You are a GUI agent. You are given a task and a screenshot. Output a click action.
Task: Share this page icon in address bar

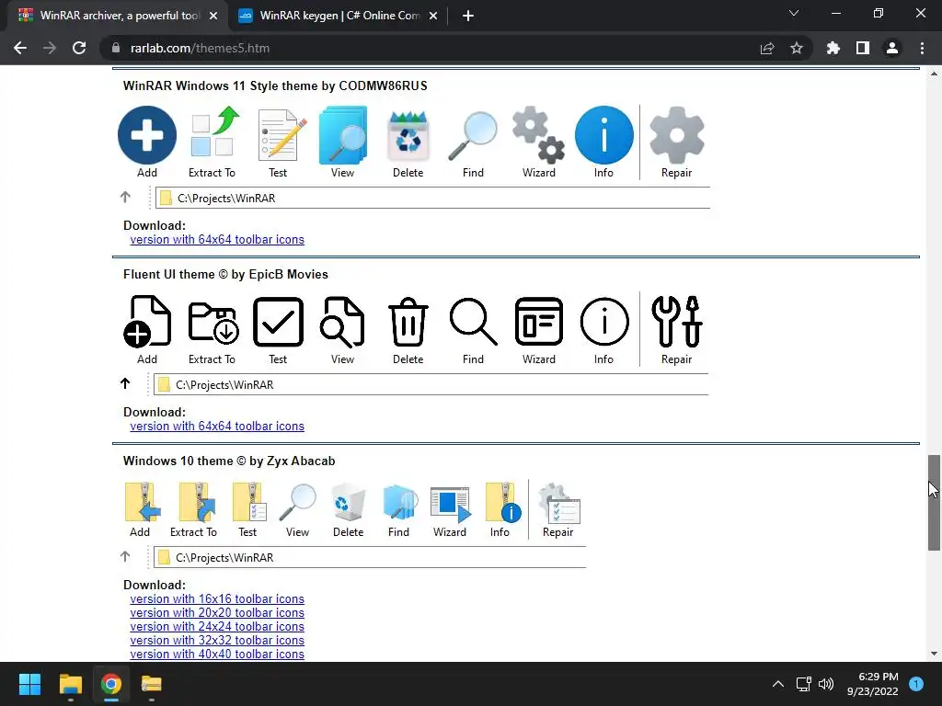pos(767,48)
